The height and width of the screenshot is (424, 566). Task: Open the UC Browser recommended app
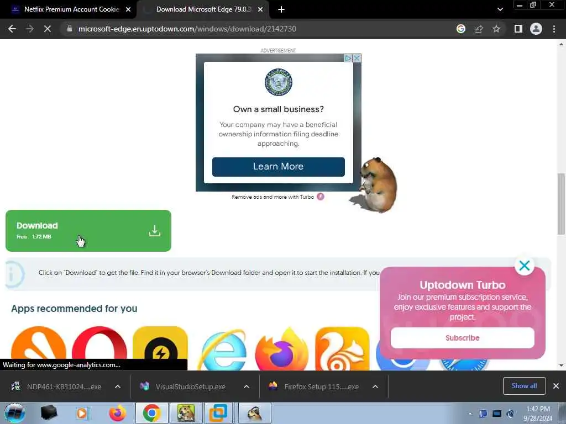click(x=342, y=348)
